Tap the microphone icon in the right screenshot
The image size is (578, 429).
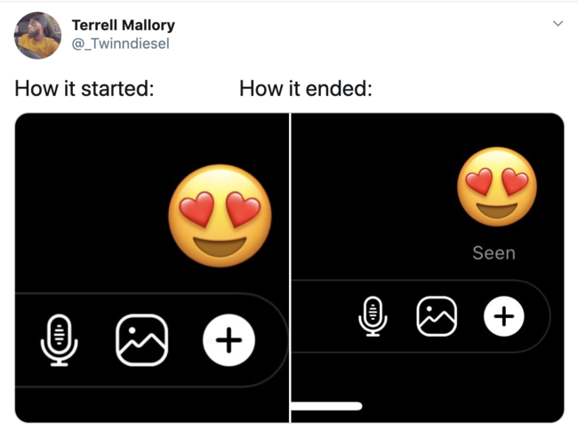click(x=373, y=316)
